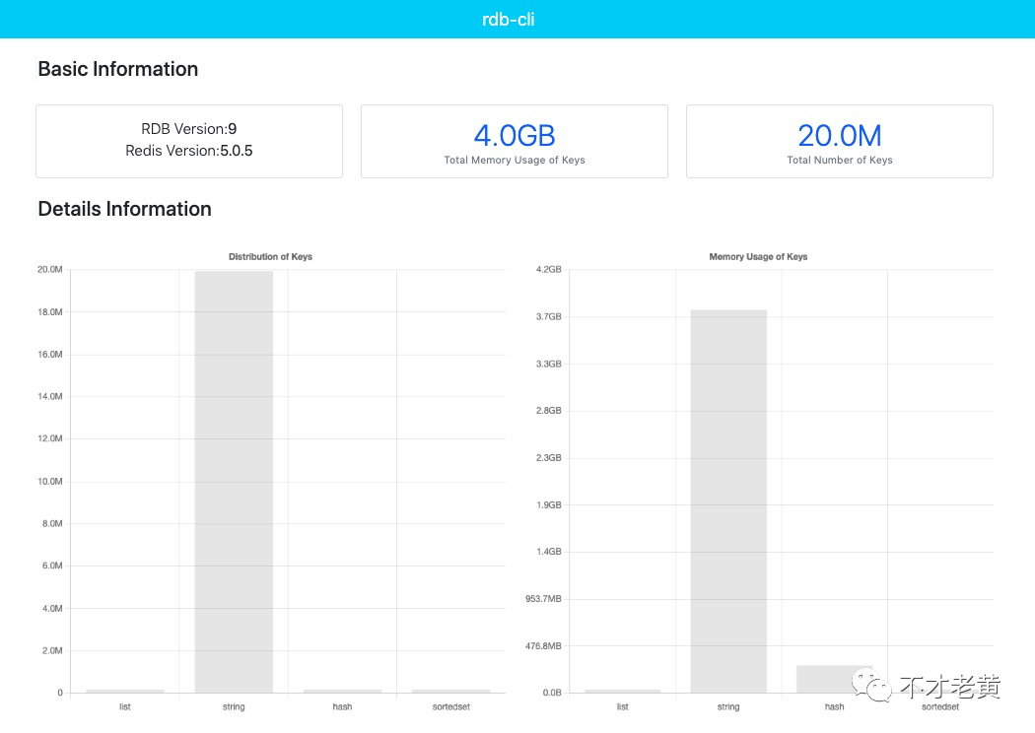The width and height of the screenshot is (1035, 733).
Task: Click the hash bar in Memory Usage chart
Action: (x=834, y=679)
